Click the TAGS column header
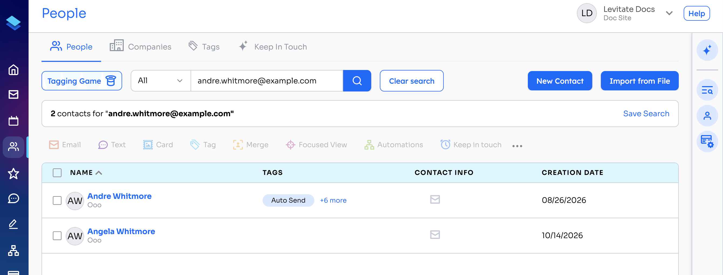Image resolution: width=723 pixels, height=275 pixels. (x=273, y=173)
